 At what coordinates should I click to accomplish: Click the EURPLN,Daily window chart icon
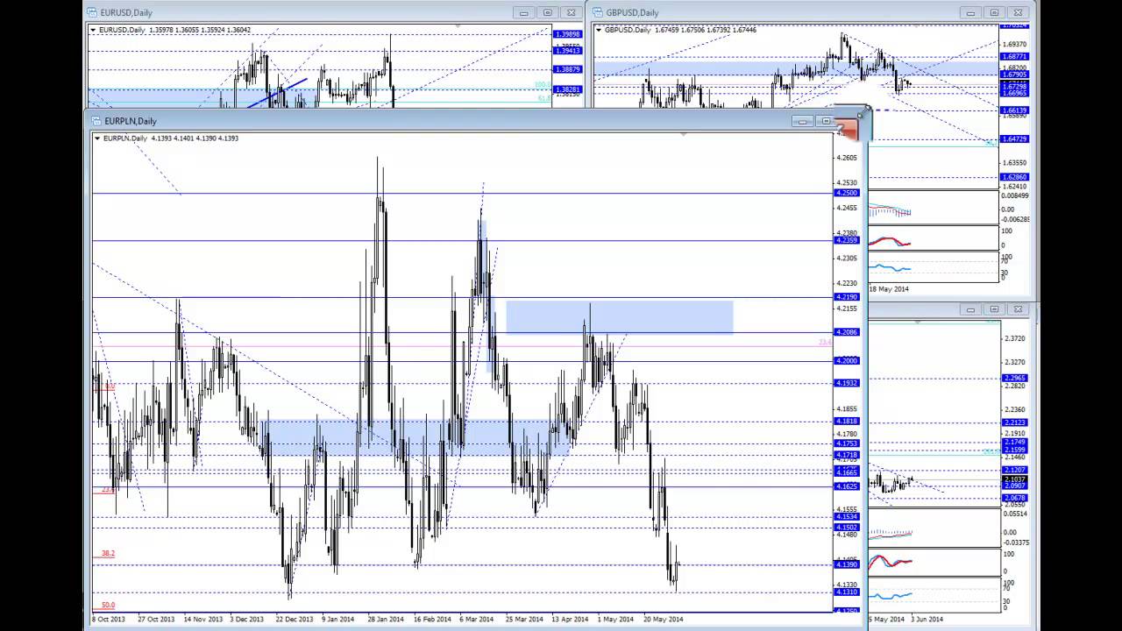pyautogui.click(x=96, y=121)
